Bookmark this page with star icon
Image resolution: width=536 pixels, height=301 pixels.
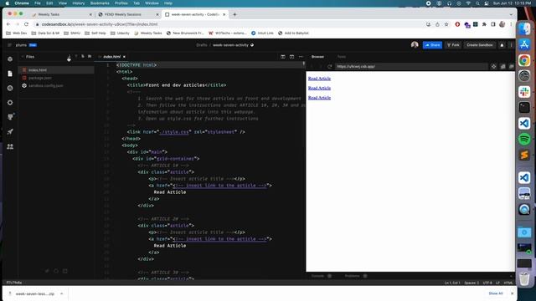click(446, 24)
